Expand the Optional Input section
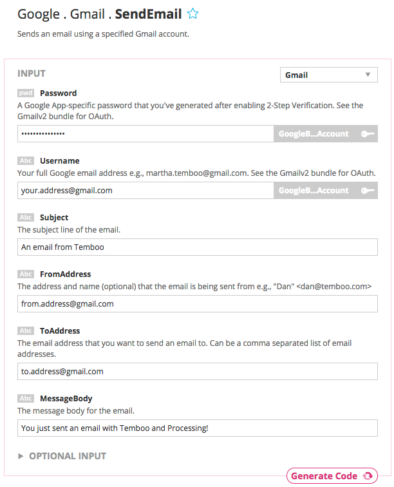The image size is (394, 487). tap(62, 456)
